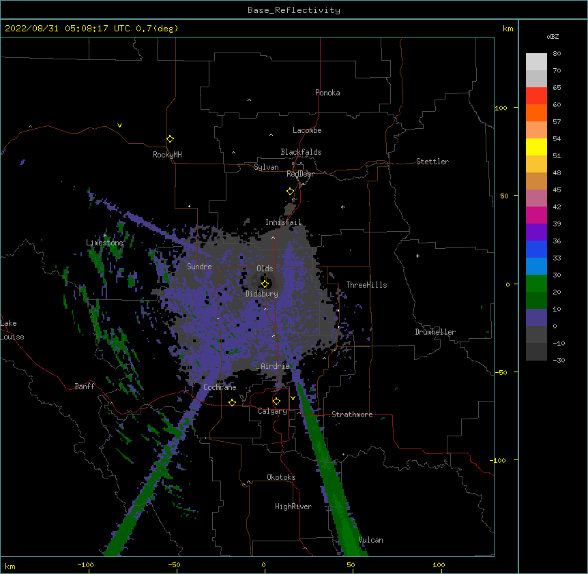Image resolution: width=588 pixels, height=574 pixels.
Task: Select the orange 60 dBZ legend color
Action: click(x=536, y=112)
